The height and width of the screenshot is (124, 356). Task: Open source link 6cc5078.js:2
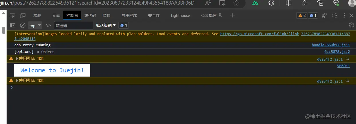(x=337, y=52)
